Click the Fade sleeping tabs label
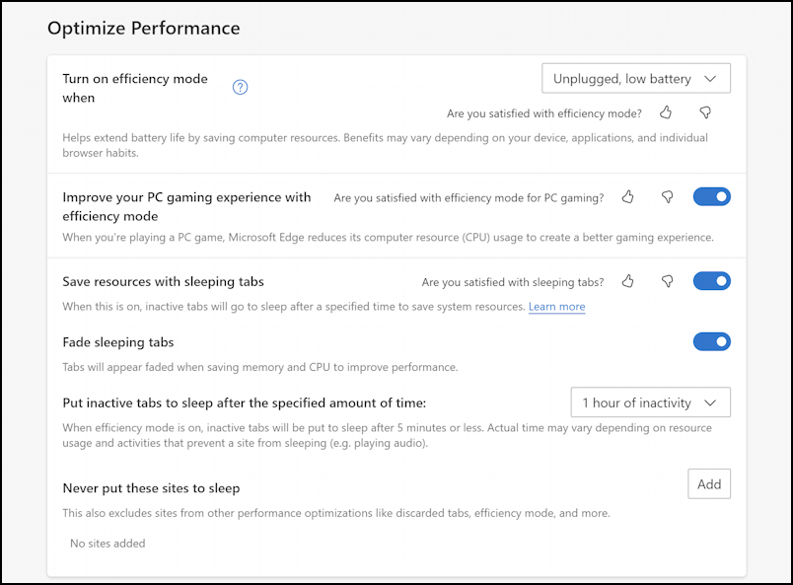 pyautogui.click(x=117, y=342)
